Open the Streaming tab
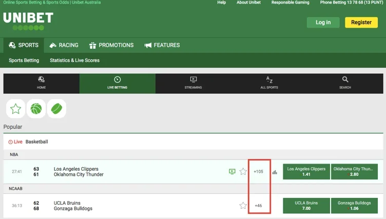Screen dimensions: 386x219 (x=193, y=84)
